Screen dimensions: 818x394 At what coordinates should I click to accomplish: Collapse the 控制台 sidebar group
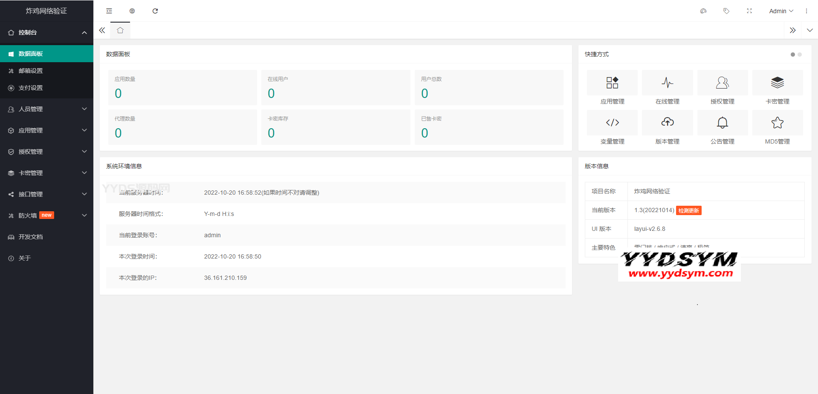tap(46, 32)
